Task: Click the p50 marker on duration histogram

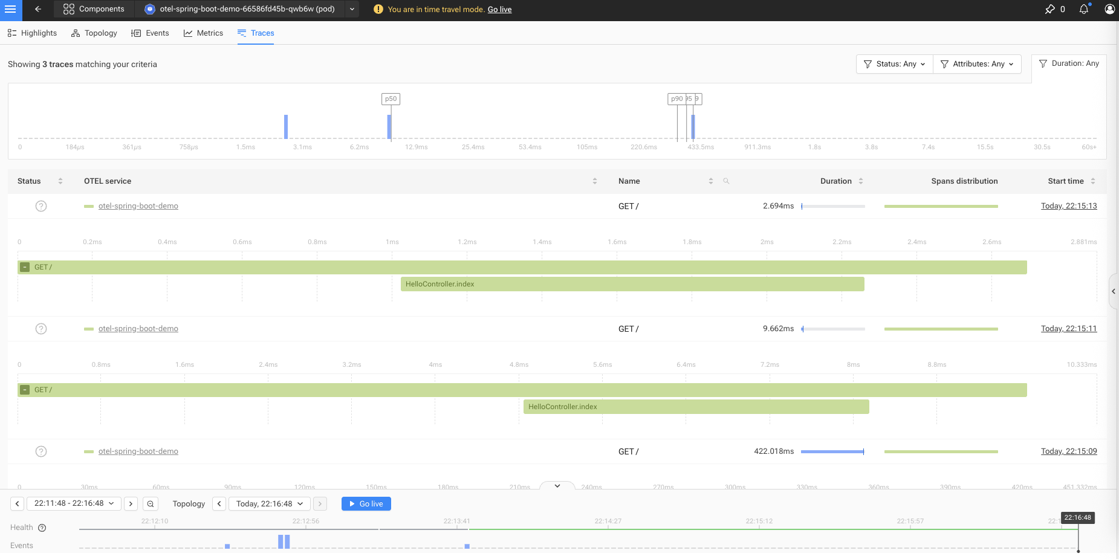Action: 391,99
